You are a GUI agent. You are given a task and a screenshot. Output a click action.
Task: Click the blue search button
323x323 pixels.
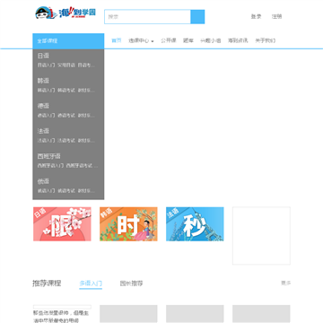click(197, 17)
